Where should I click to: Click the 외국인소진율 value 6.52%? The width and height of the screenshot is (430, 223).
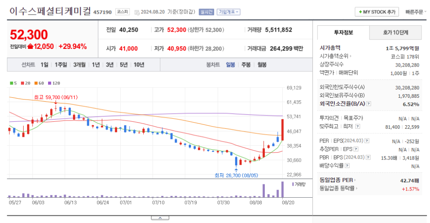(x=411, y=104)
